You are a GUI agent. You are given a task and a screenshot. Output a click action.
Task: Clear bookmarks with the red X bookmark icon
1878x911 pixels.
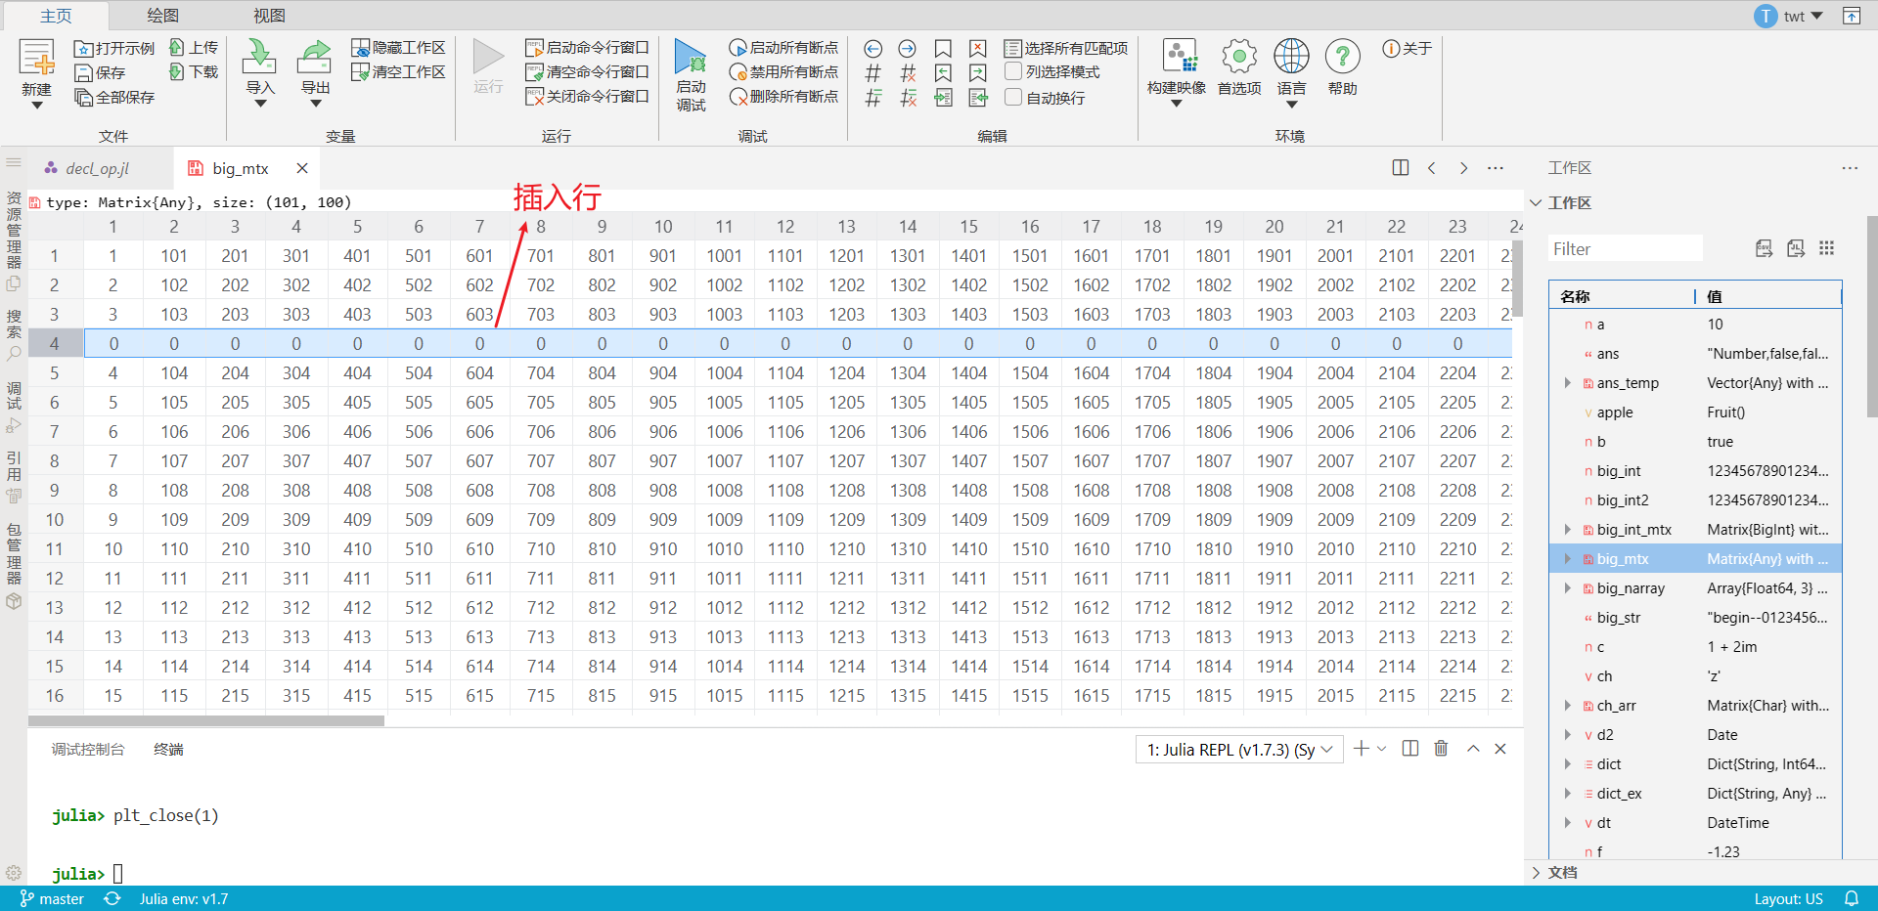pyautogui.click(x=978, y=49)
